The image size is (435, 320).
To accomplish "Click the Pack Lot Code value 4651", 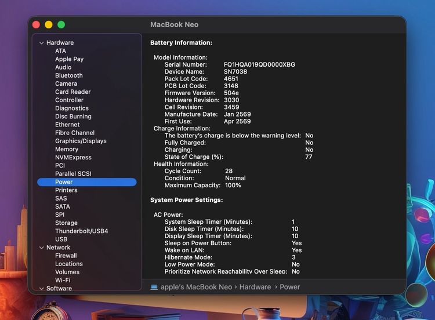I will point(231,79).
